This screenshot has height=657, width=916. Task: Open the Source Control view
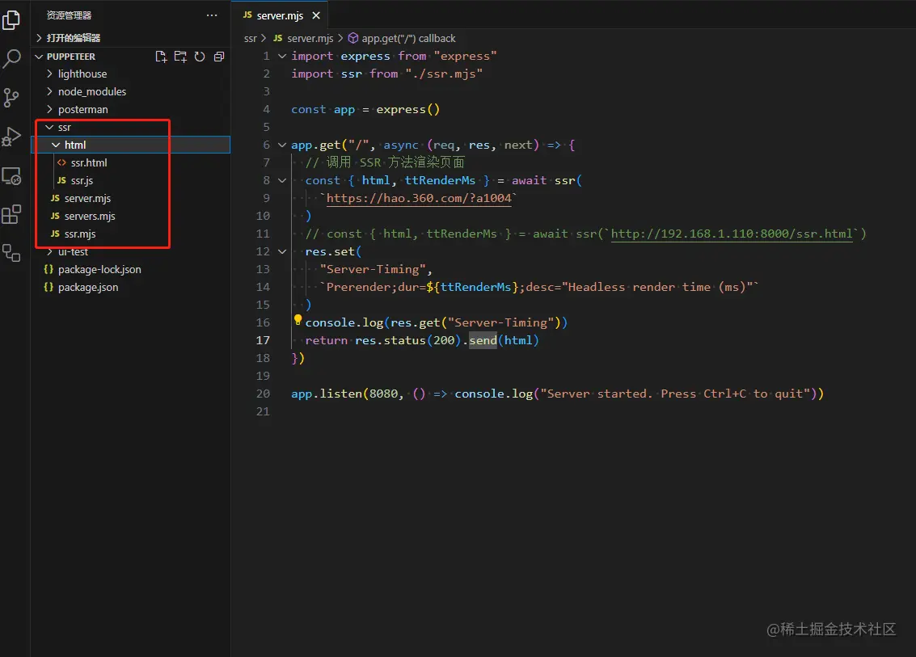coord(11,98)
